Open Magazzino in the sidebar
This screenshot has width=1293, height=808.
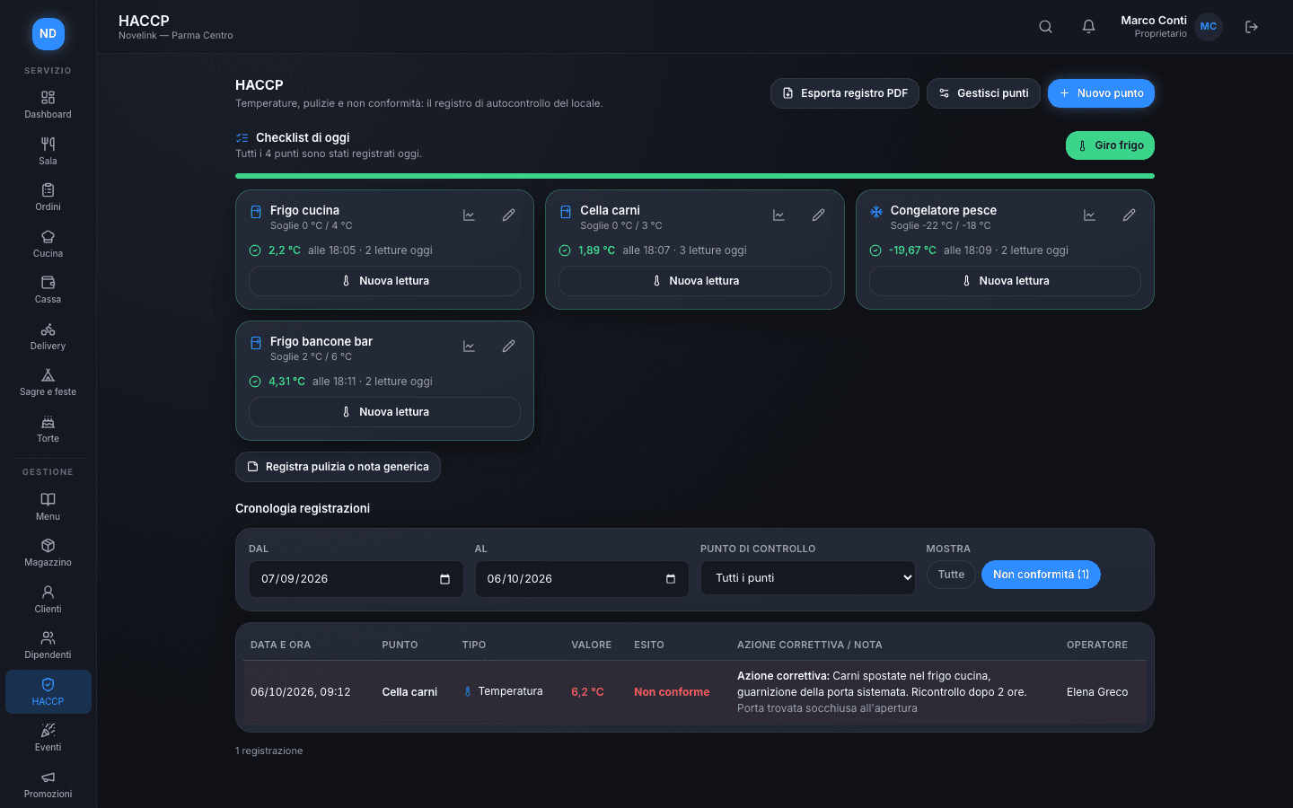(x=48, y=553)
